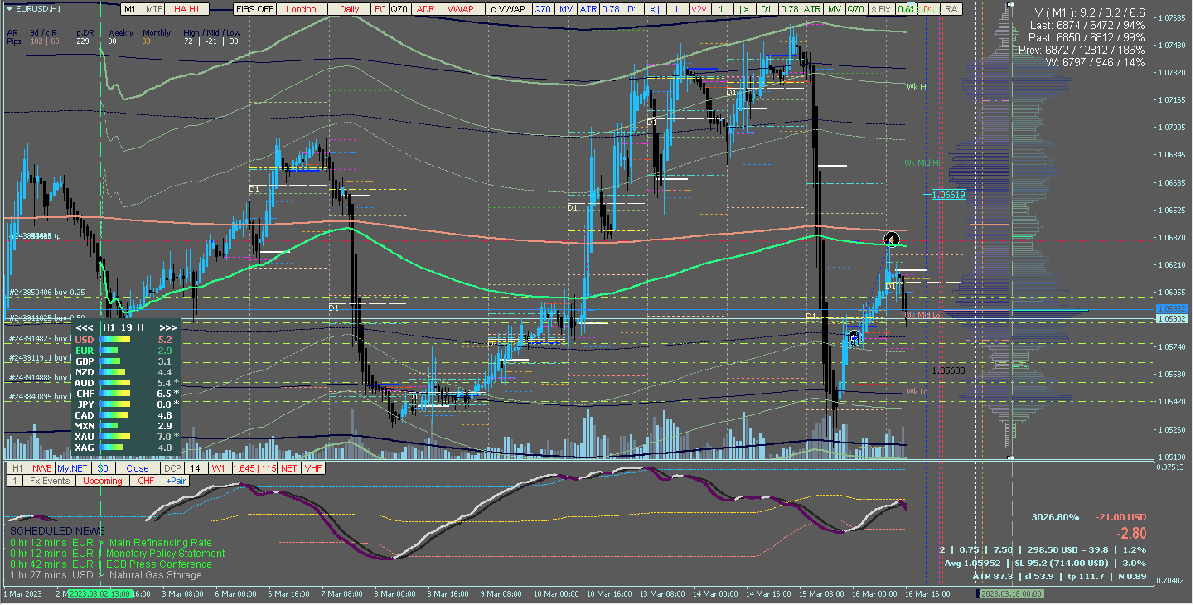Select the Fx Events tab

pyautogui.click(x=50, y=482)
